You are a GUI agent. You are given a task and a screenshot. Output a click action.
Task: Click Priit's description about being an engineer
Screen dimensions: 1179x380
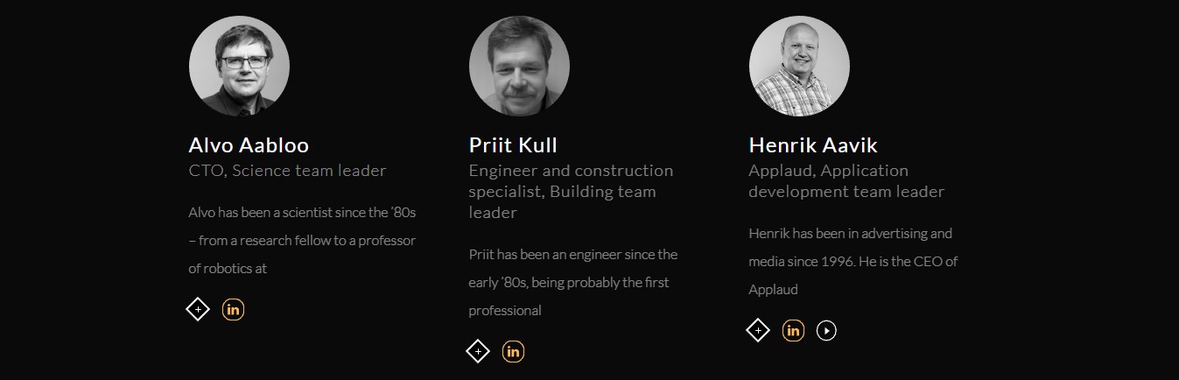pos(573,282)
